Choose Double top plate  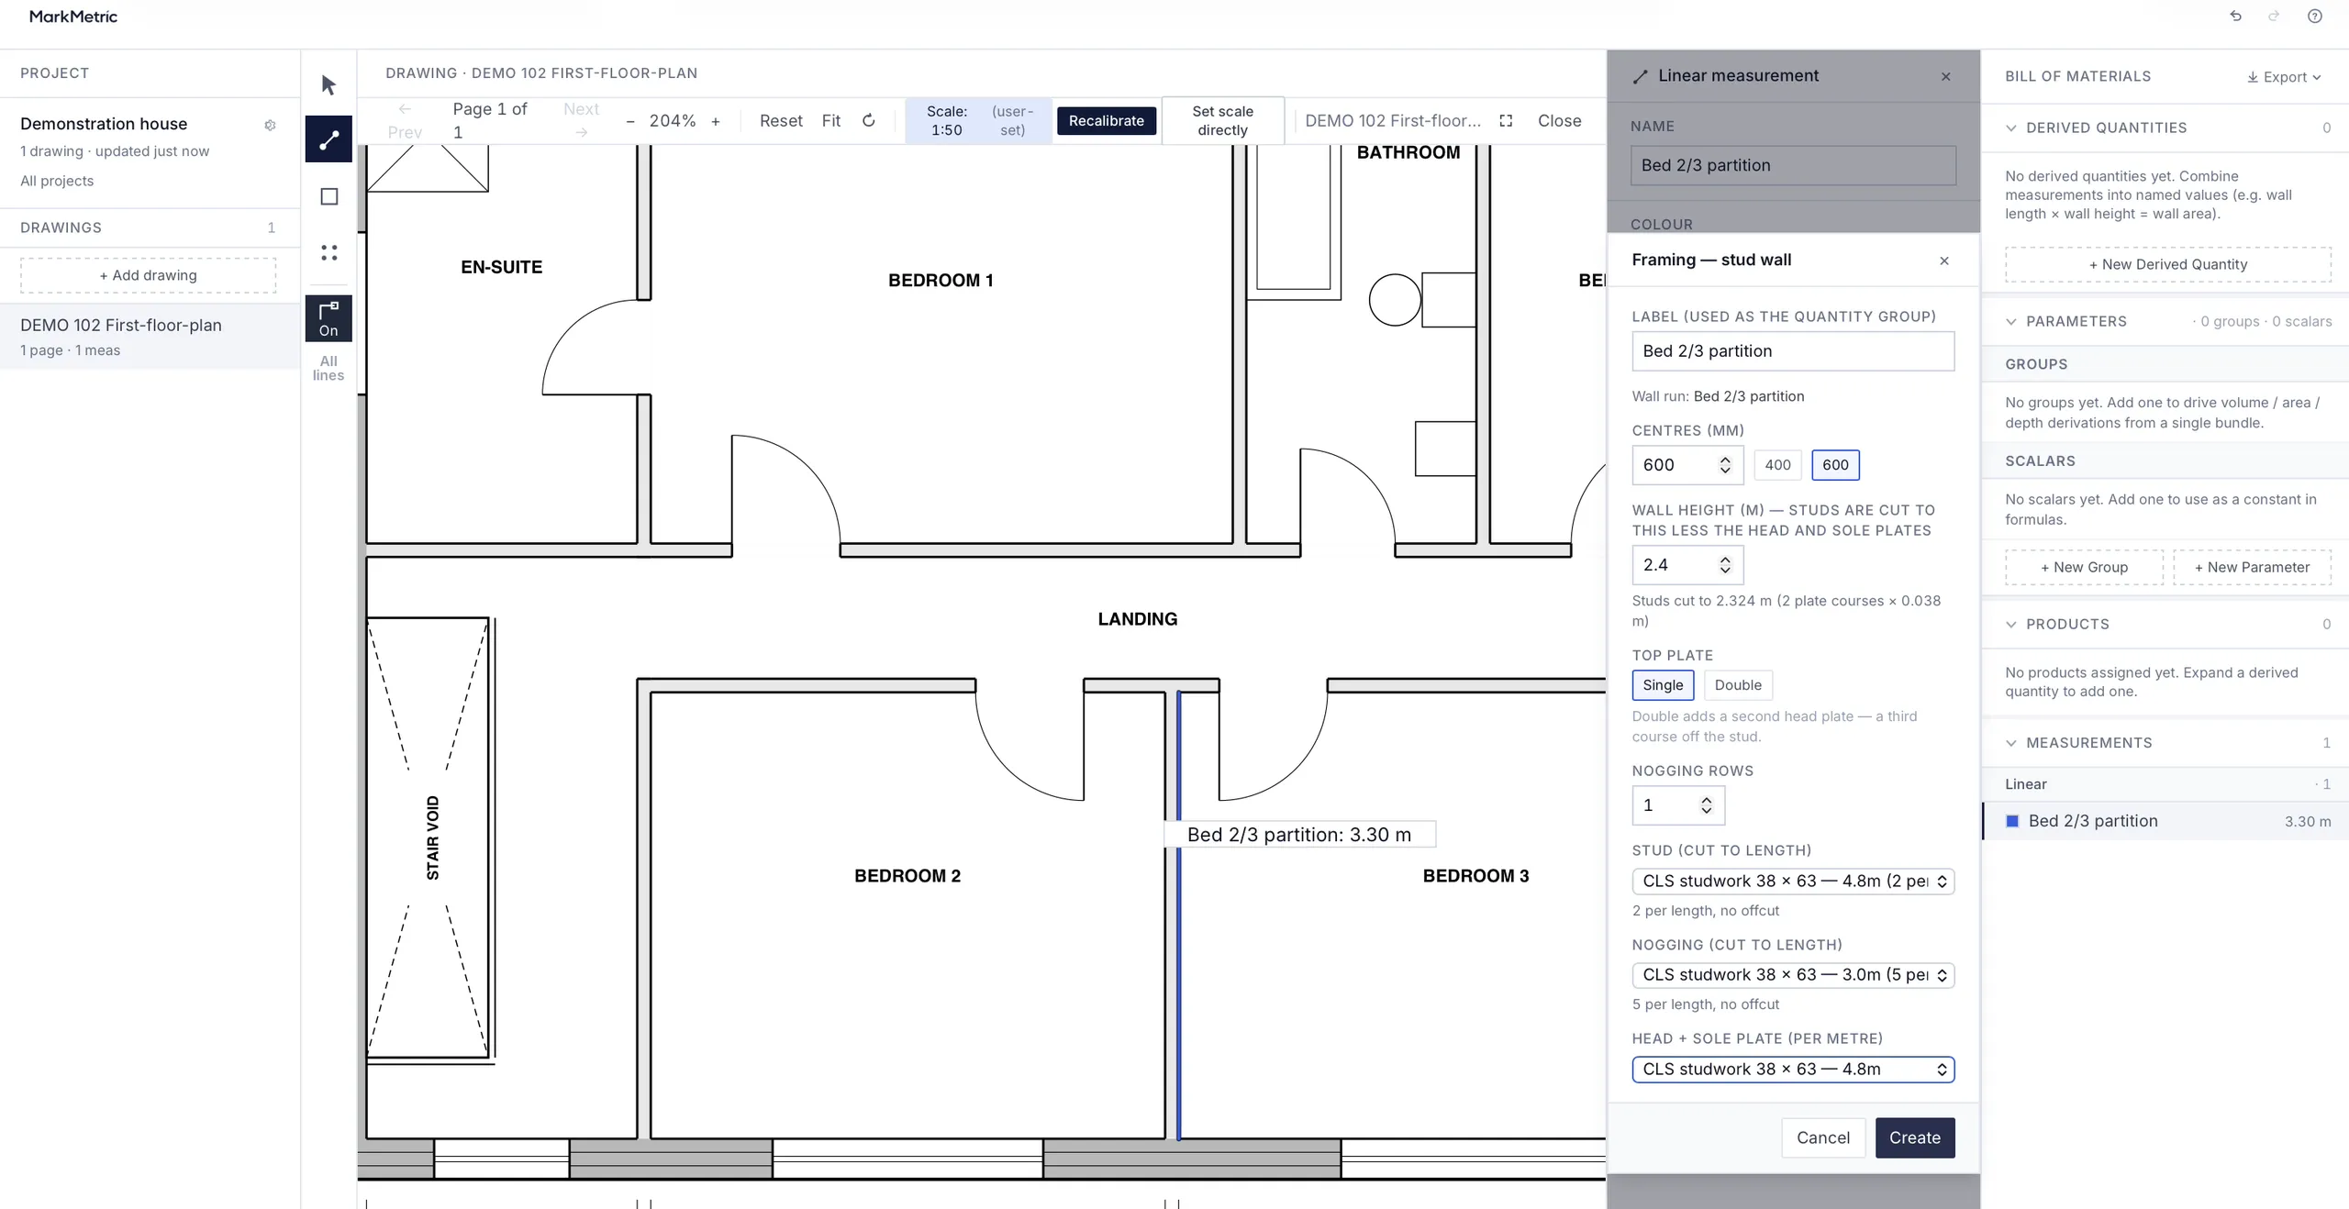tap(1738, 685)
